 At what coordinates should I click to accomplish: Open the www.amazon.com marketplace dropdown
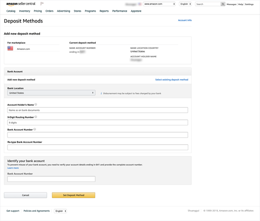[x=159, y=4]
